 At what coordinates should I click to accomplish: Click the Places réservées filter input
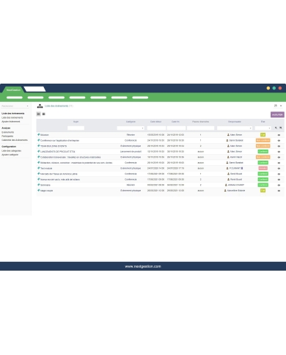pos(200,128)
